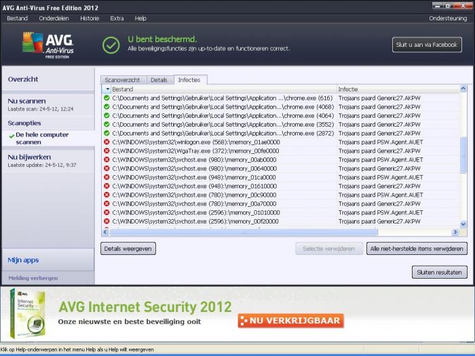Click the NU VERKRIJGBAAR banner button
The height and width of the screenshot is (356, 475).
pos(291,321)
